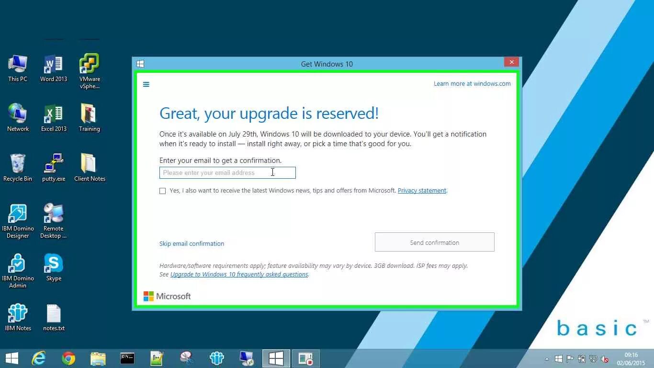Switch to Get Windows 10 taskbar button
Screen dimensions: 654x368
(276, 358)
